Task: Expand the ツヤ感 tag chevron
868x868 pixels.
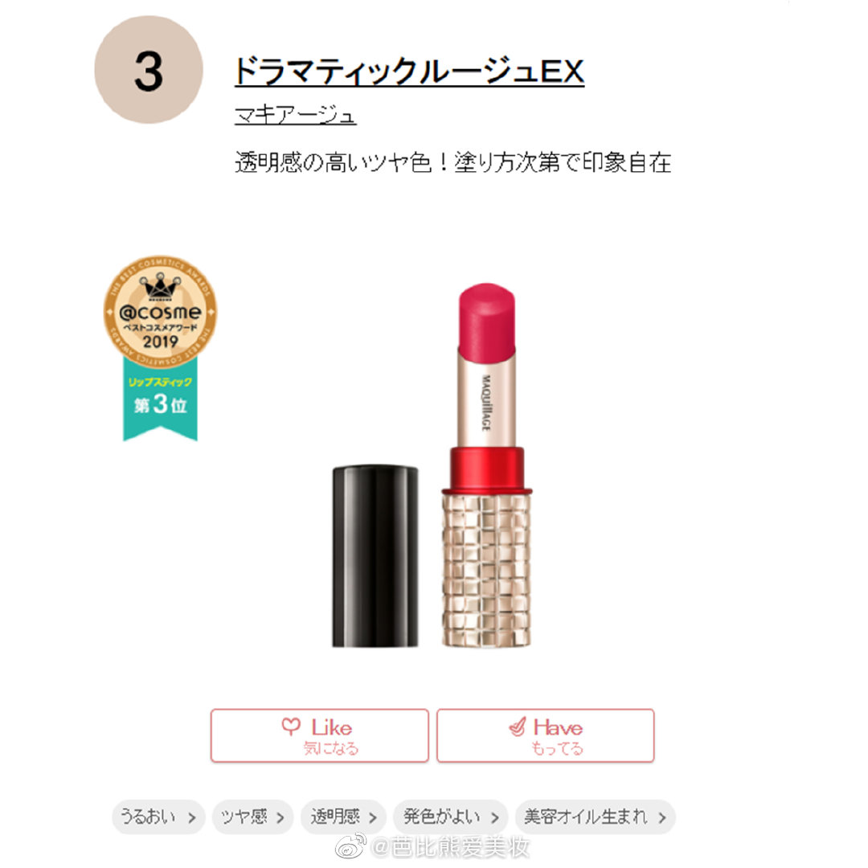Action: coord(280,817)
